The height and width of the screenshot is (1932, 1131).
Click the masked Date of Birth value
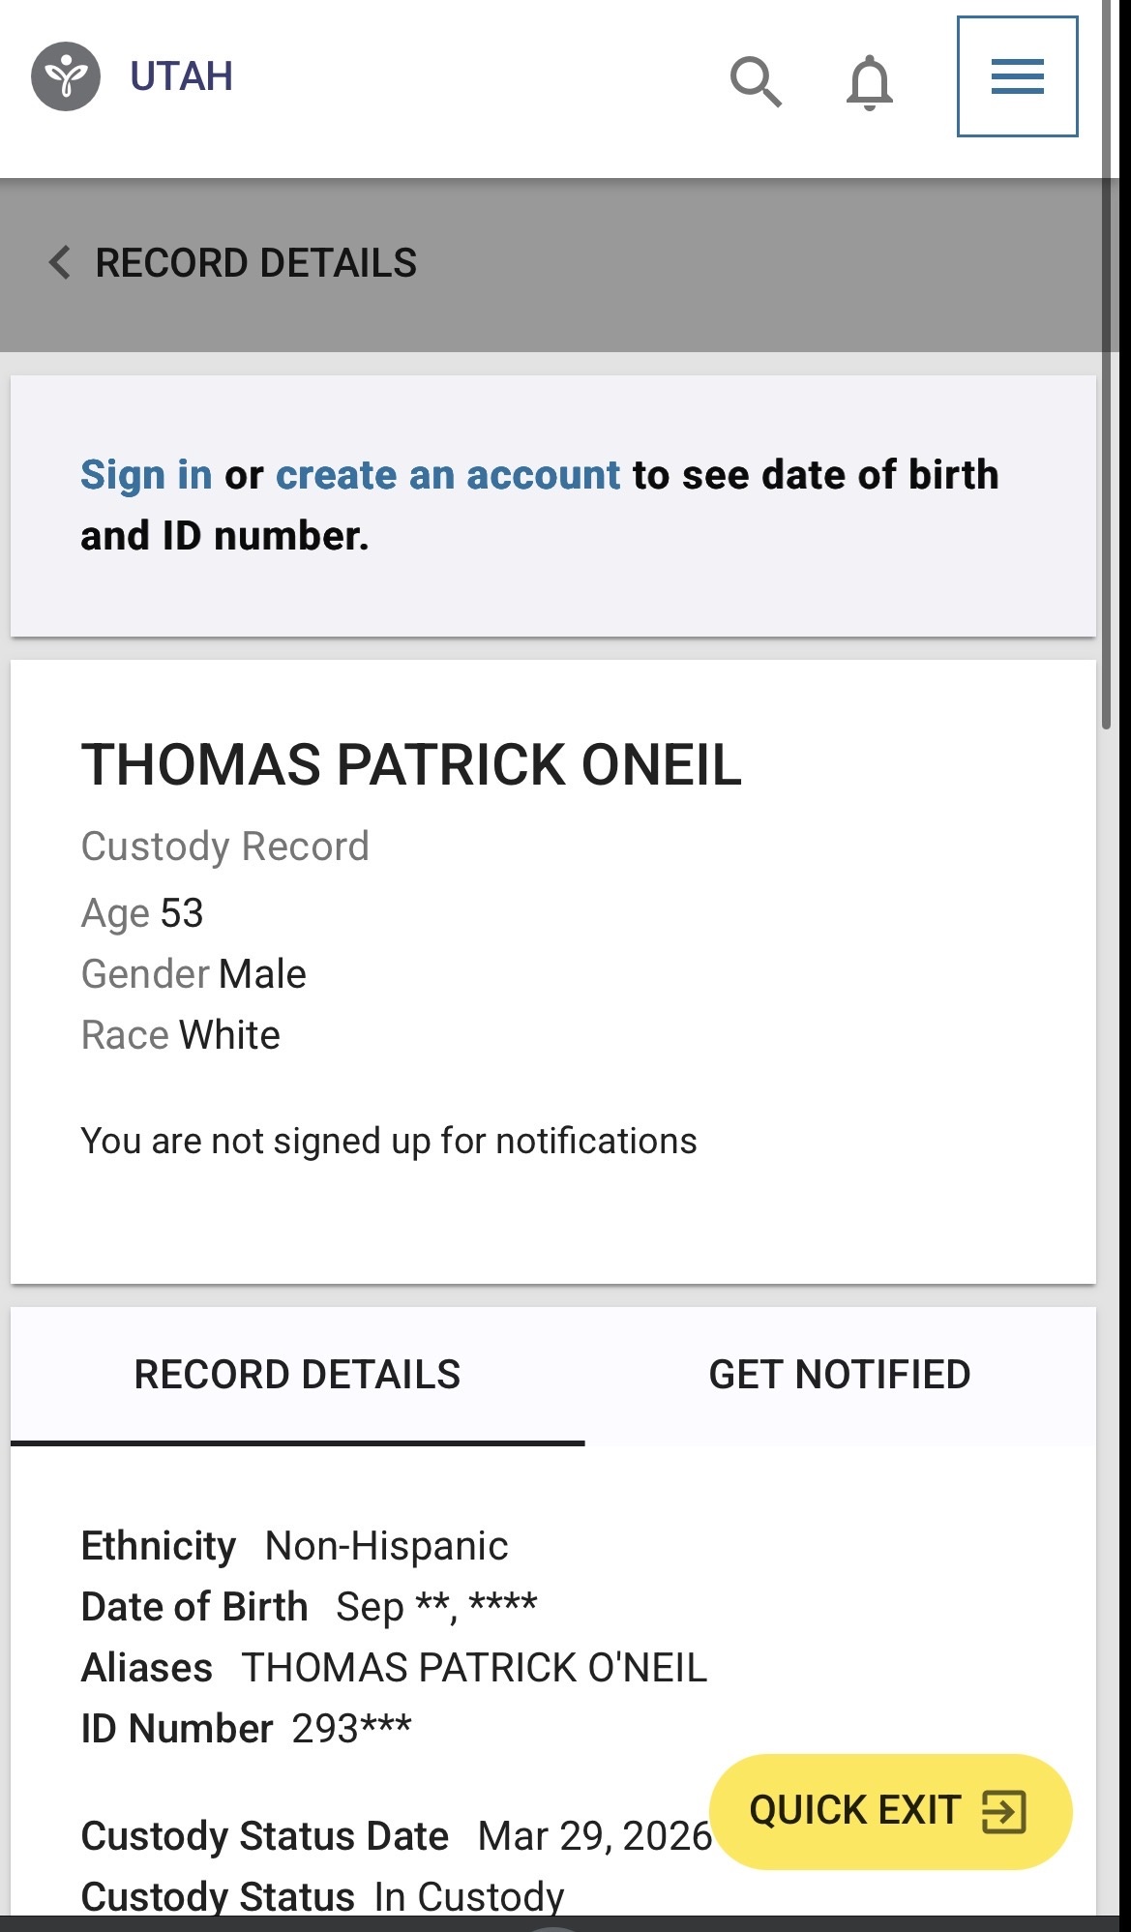(x=436, y=1607)
